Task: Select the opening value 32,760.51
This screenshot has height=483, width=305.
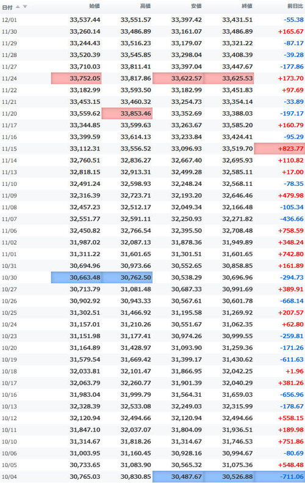Action: tap(85, 160)
